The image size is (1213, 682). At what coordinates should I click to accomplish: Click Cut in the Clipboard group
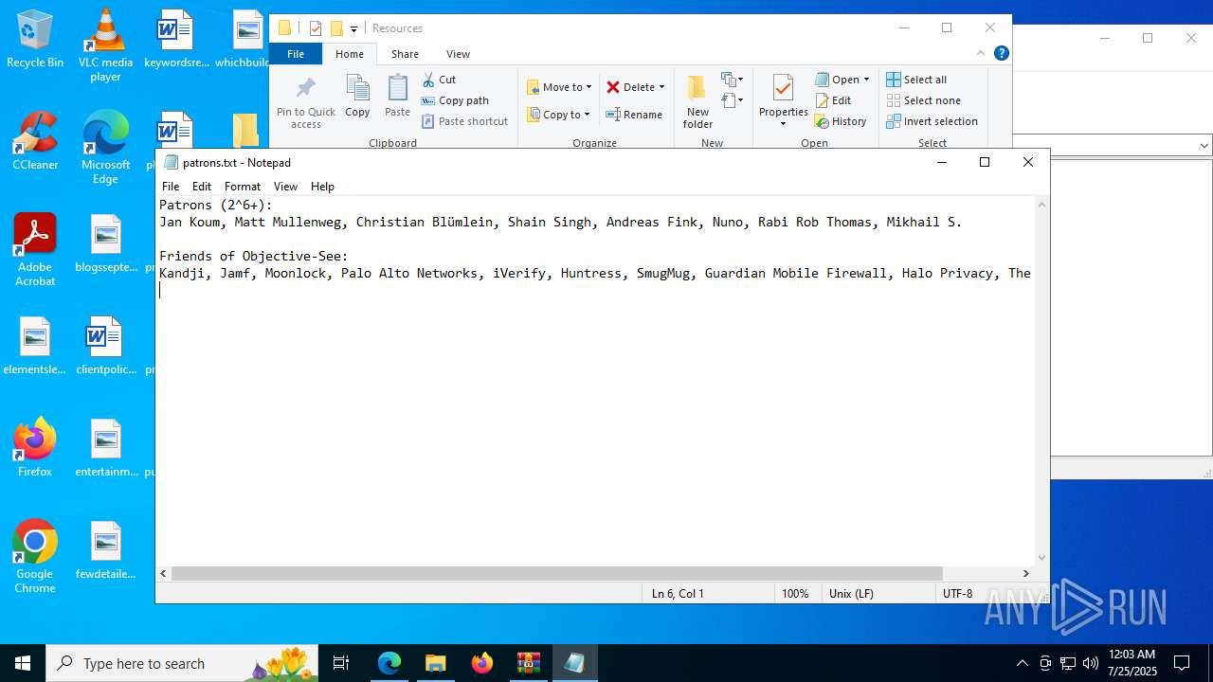click(439, 80)
